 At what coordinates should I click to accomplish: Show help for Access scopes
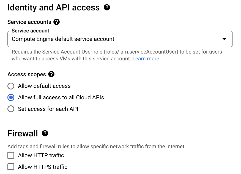(x=51, y=74)
